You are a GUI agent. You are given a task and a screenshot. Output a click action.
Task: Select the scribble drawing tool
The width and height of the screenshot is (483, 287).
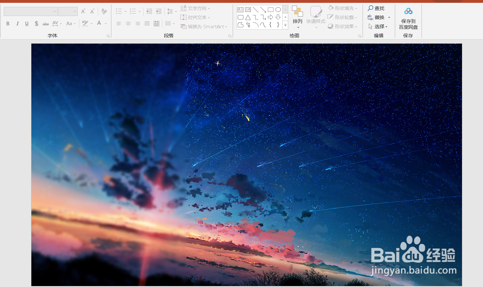click(x=248, y=25)
